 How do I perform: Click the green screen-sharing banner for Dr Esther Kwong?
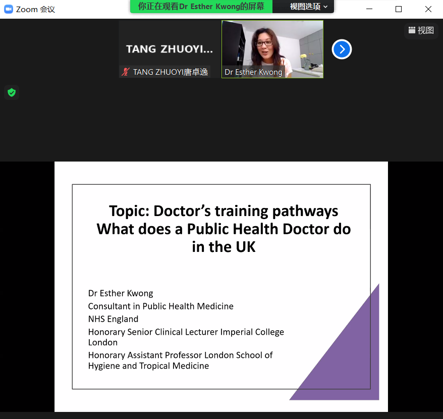point(201,7)
